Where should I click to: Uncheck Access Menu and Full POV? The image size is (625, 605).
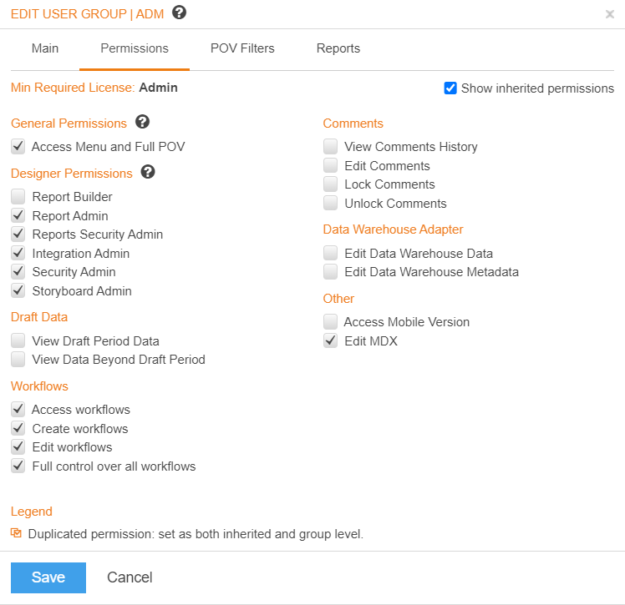point(18,147)
